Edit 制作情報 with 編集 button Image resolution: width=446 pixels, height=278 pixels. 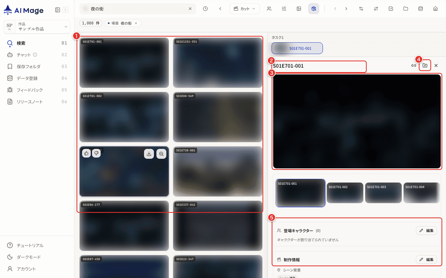tap(426, 259)
